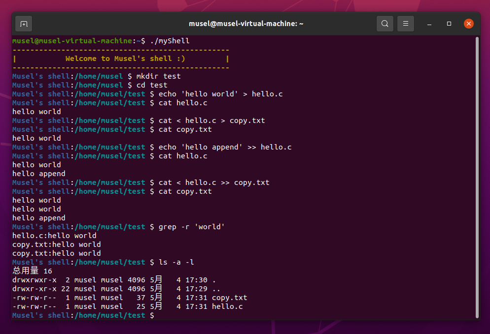Click the drwxrwxr-x permissions entry

point(35,280)
